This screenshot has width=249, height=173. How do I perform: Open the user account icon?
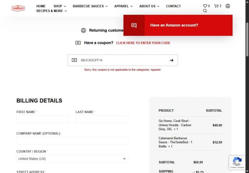click(228, 6)
